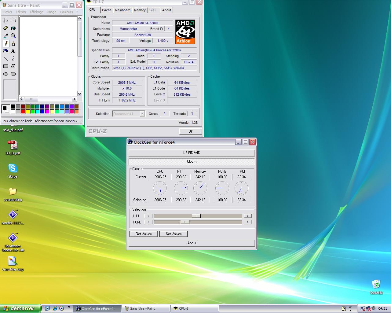Pick the bright blue swatch in Paint palette

tap(42, 111)
